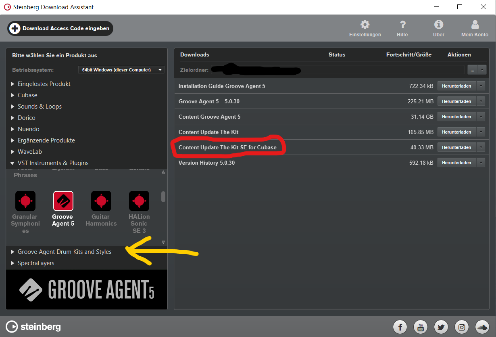This screenshot has width=496, height=337.
Task: Click the 722.34 kB size value
Action: (x=421, y=86)
